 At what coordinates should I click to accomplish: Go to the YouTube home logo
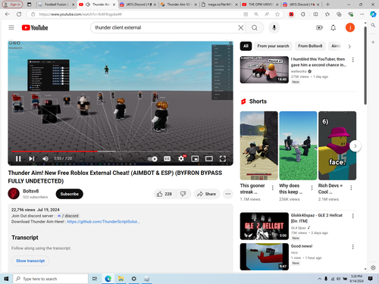pos(35,27)
